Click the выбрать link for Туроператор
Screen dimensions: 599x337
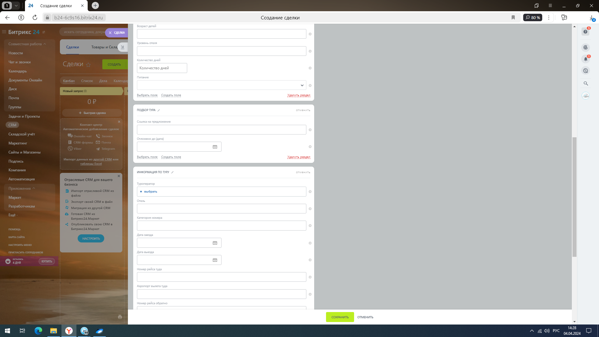coord(150,192)
